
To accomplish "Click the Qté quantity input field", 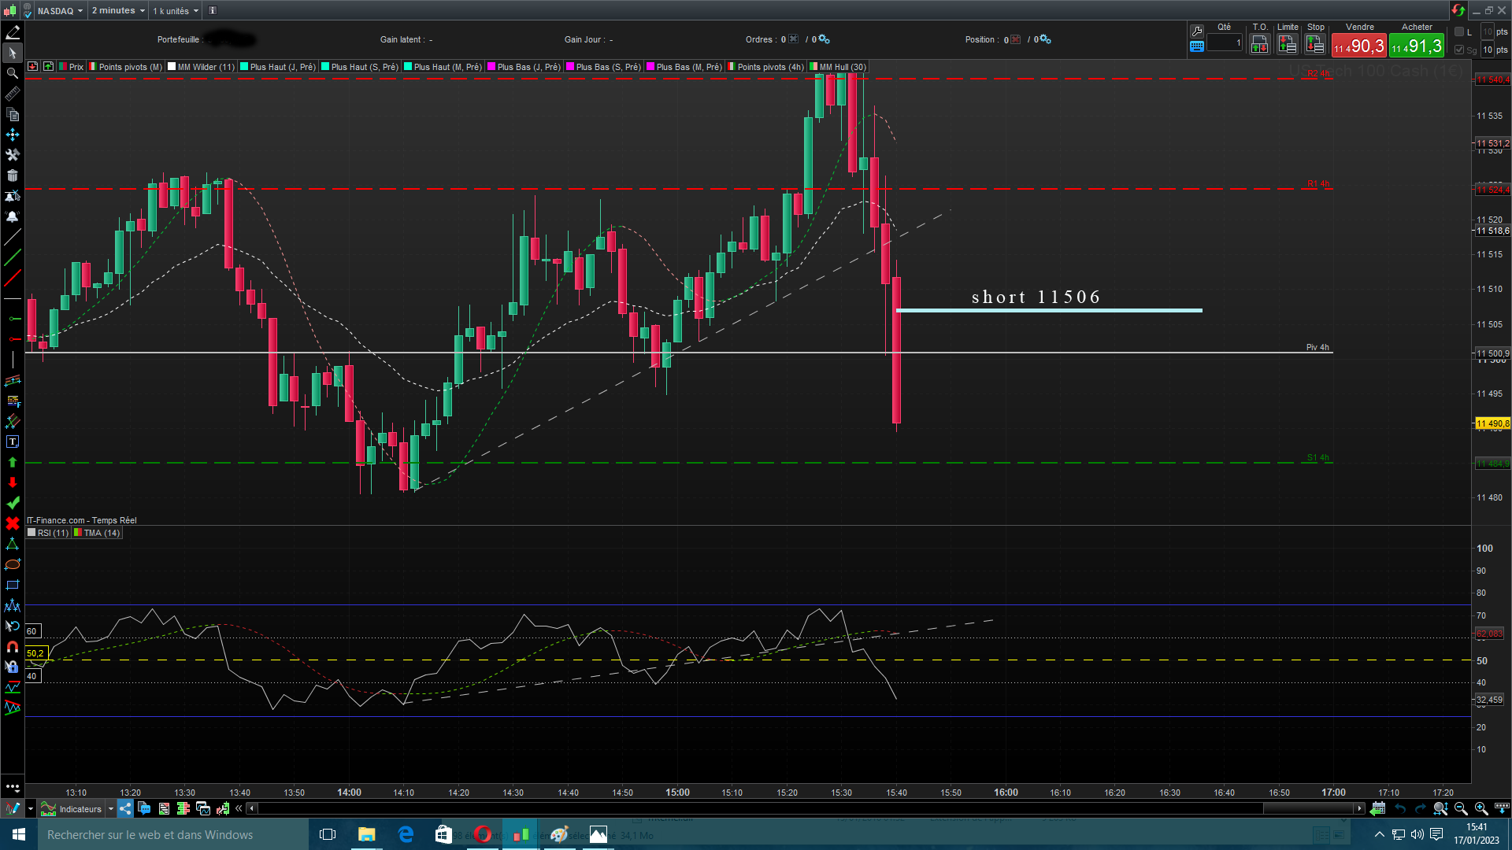I will tap(1224, 43).
